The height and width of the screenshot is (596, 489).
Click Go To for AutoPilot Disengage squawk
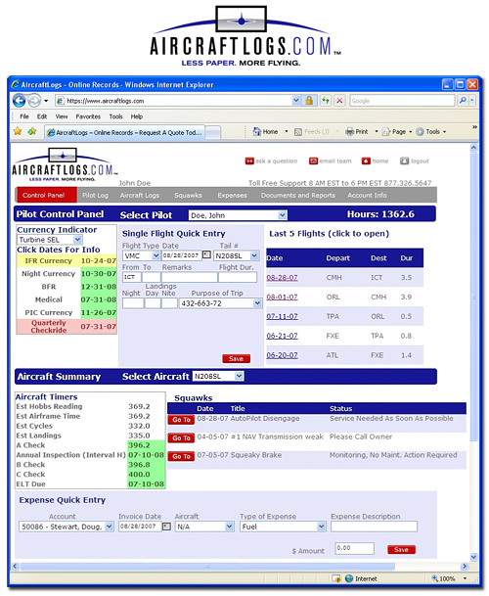tap(181, 420)
